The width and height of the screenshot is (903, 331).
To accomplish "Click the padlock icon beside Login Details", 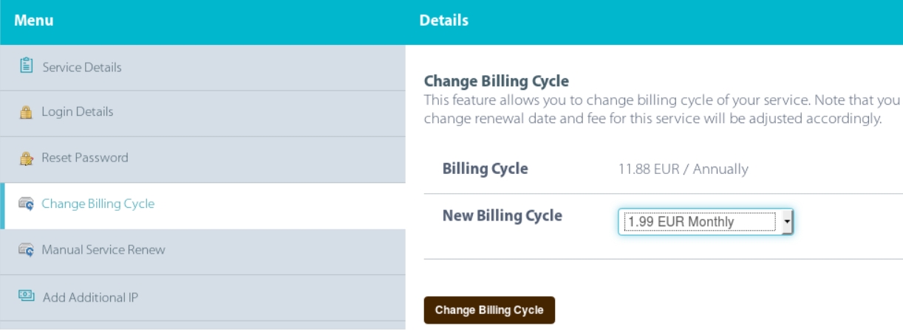I will tap(24, 113).
